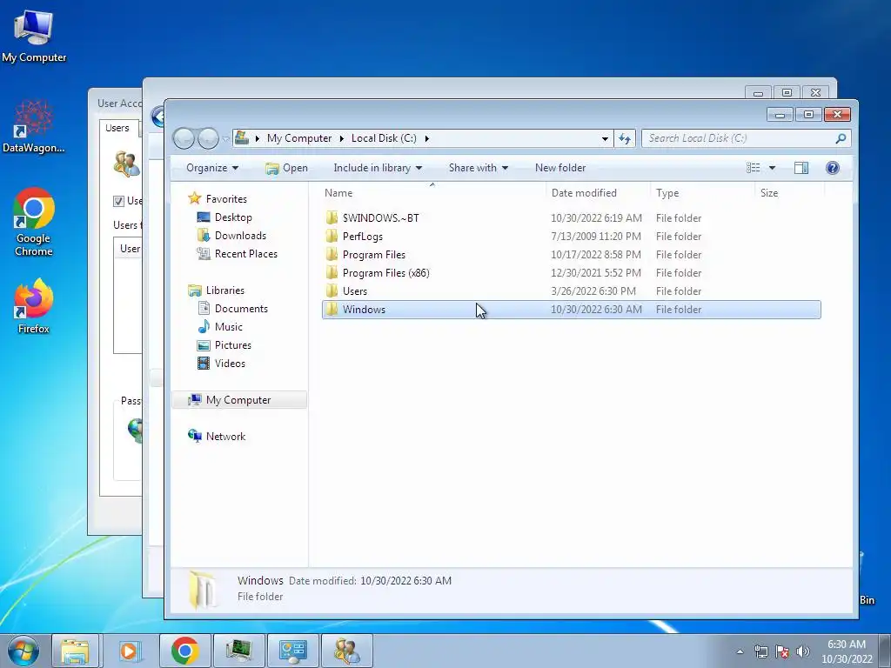The image size is (891, 668).
Task: Click the taskbar clock showing 6:30 AM
Action: (847, 651)
